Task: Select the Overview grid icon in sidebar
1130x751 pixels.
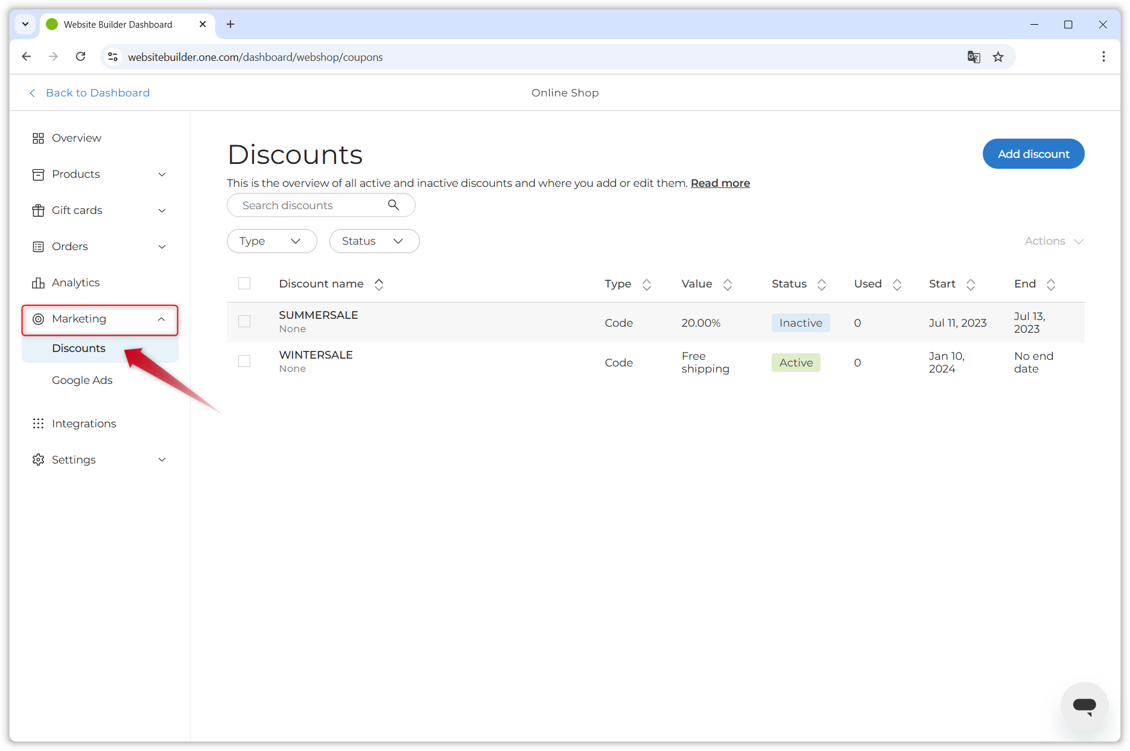Action: point(38,137)
